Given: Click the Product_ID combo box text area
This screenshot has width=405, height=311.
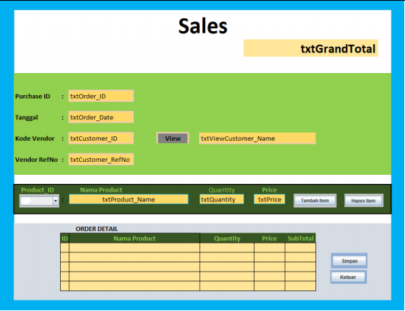Looking at the screenshot, I should click(36, 201).
